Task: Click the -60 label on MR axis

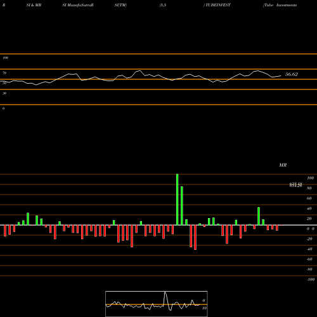Action: [x=309, y=259]
